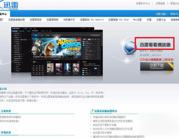Click the blue player orb icon
This screenshot has height=138, width=179.
coord(129,48)
